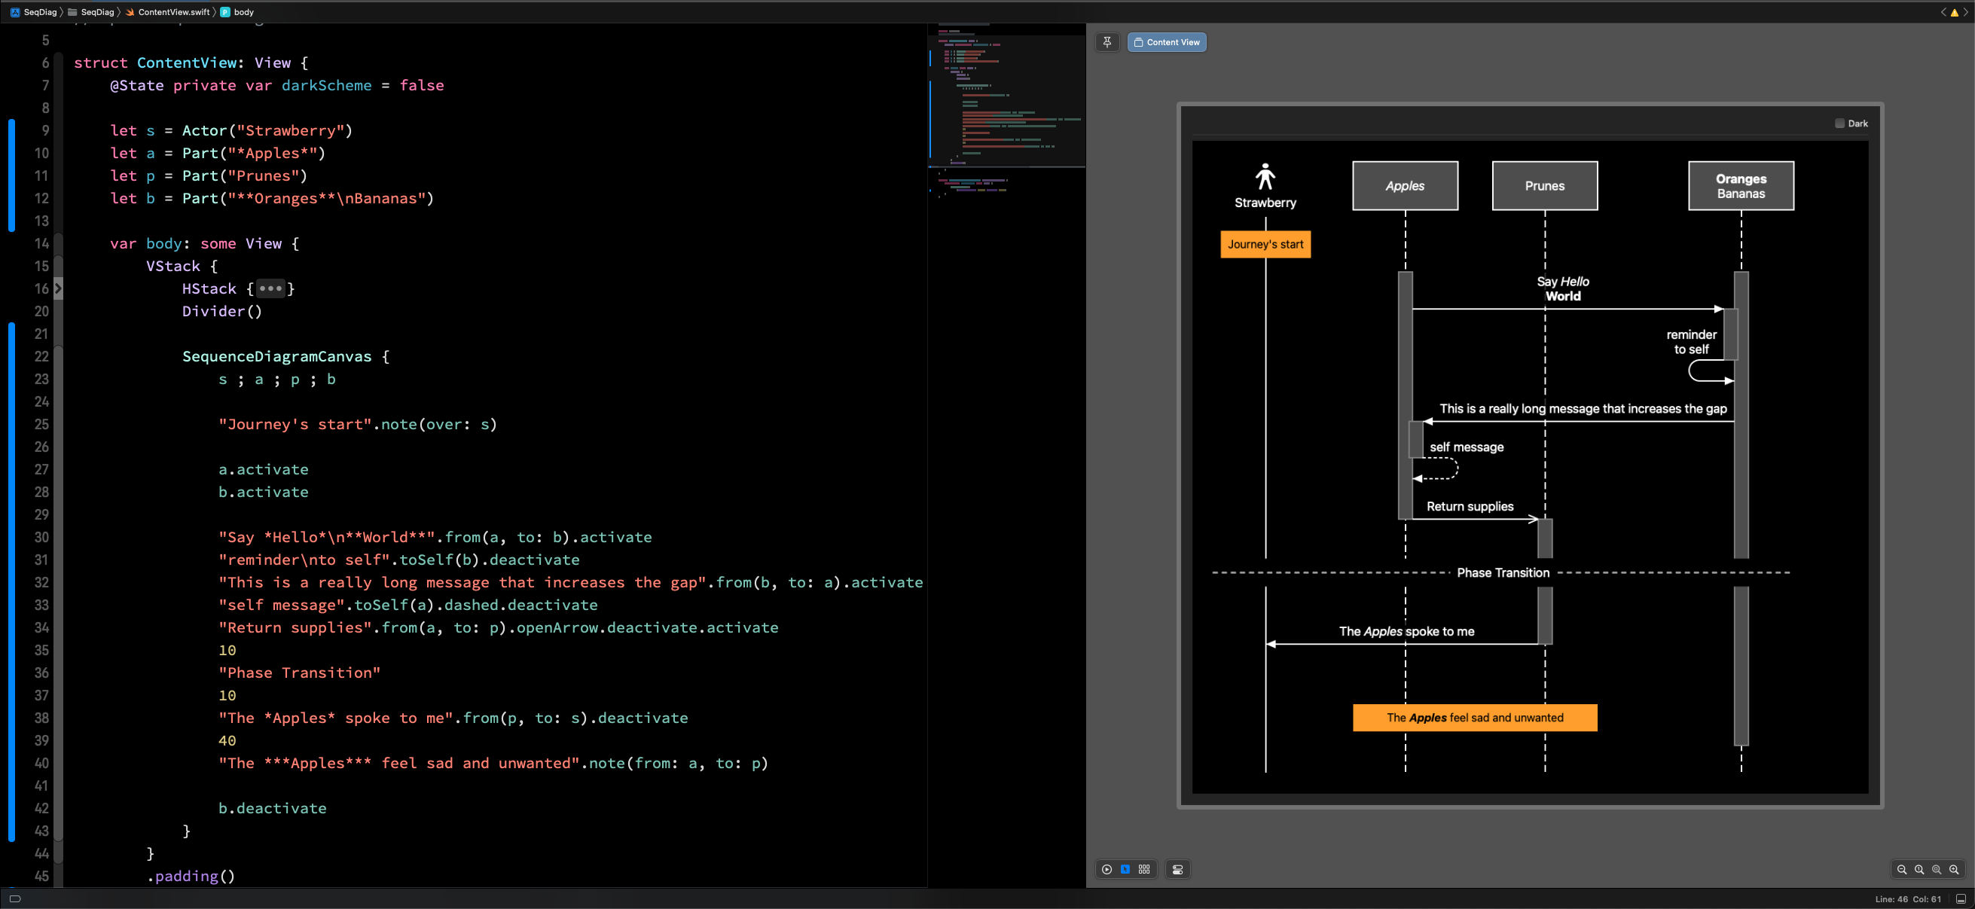
Task: Enable the Dark appearance checkbox
Action: pyautogui.click(x=1839, y=123)
